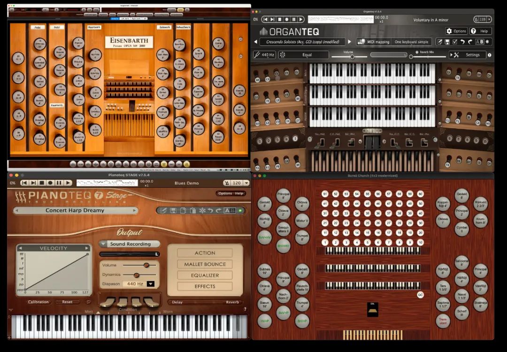Click the Calibration button under velocity curve
The height and width of the screenshot is (352, 507).
[x=38, y=302]
